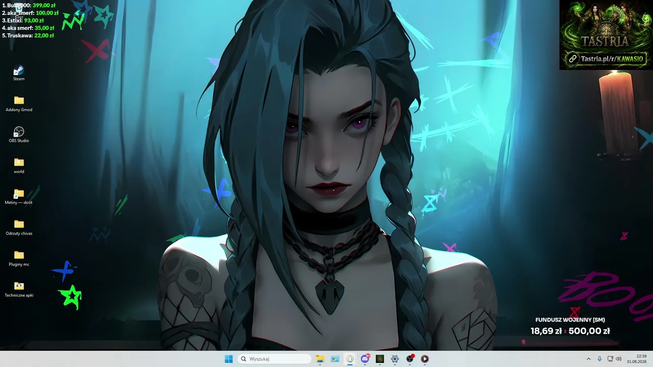Click the volume speaker tray icon
This screenshot has width=653, height=367.
tap(619, 359)
